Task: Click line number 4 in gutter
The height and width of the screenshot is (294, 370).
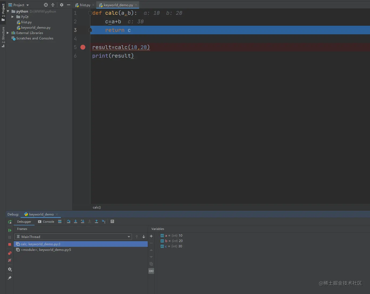Action: 75,39
